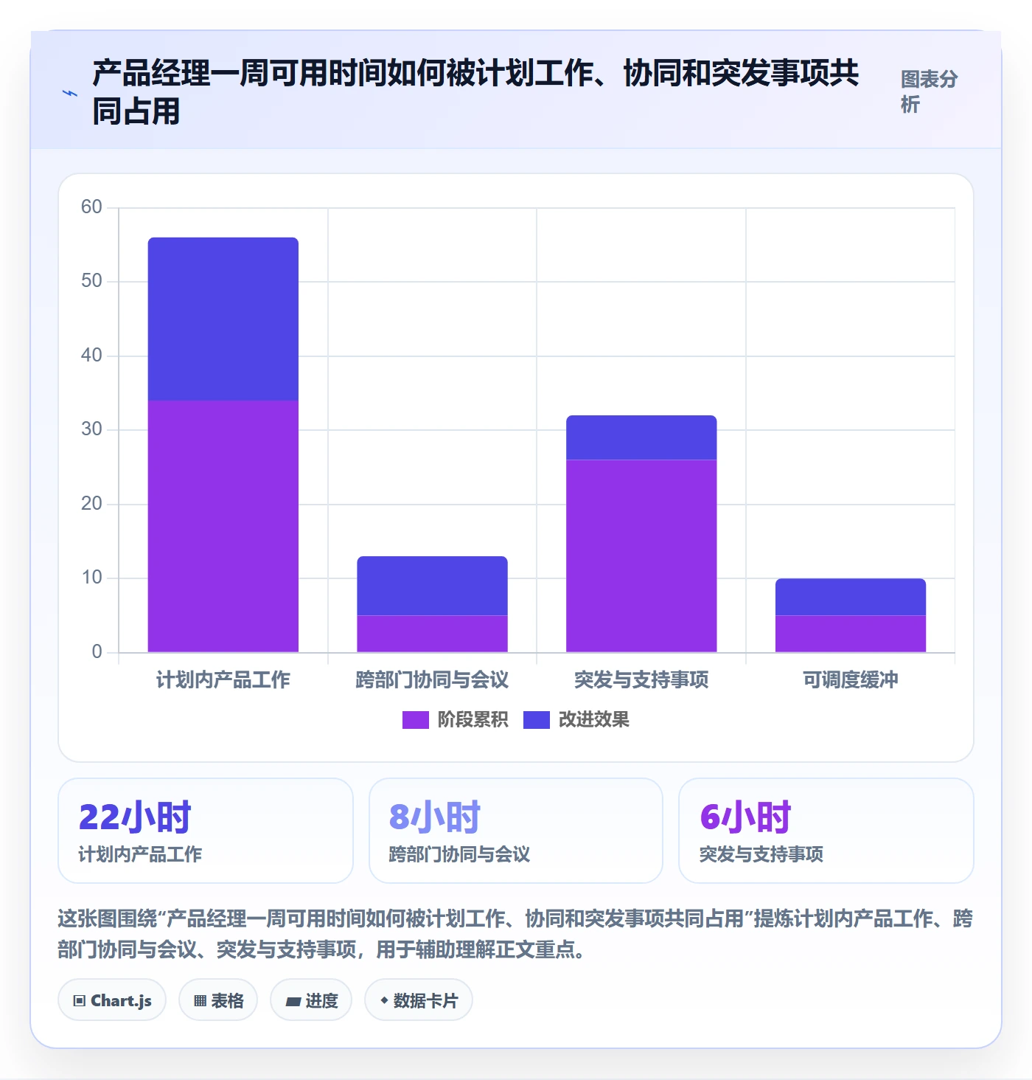Click the purple segment of 可调度缓冲 bar

[x=851, y=634]
